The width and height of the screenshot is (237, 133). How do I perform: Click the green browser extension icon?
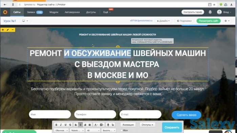[221, 4]
